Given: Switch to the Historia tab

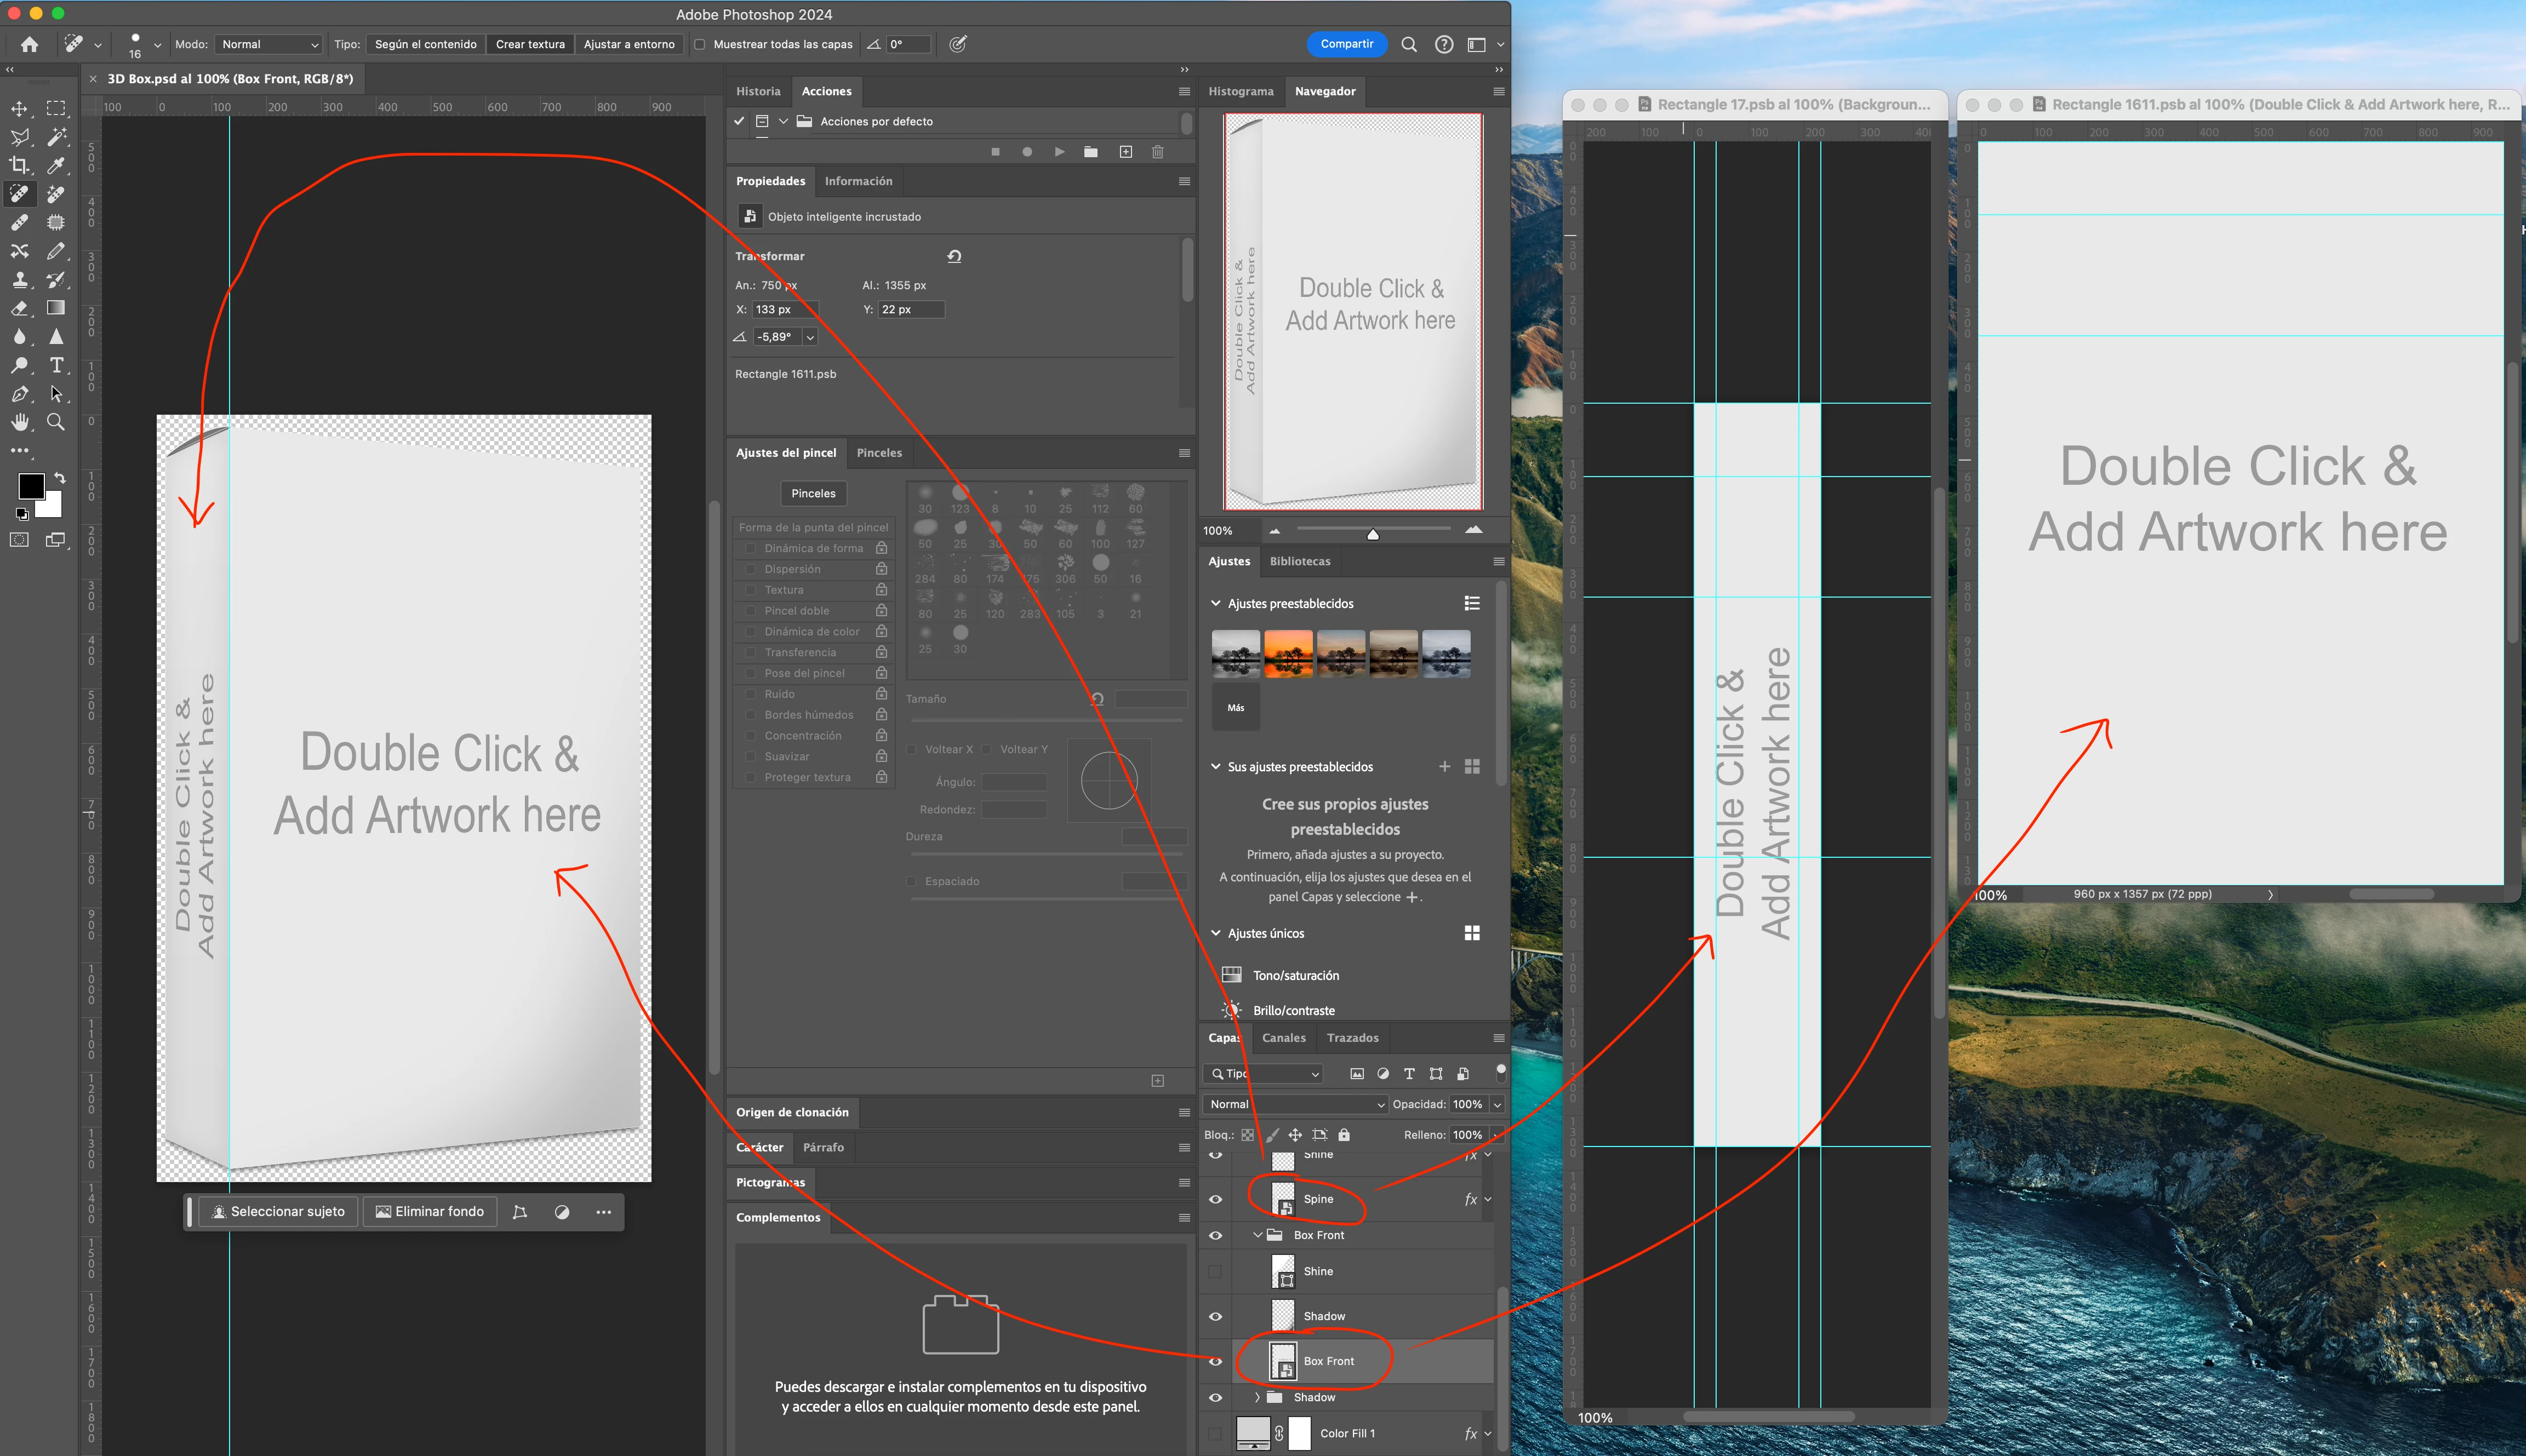Looking at the screenshot, I should click(x=758, y=91).
